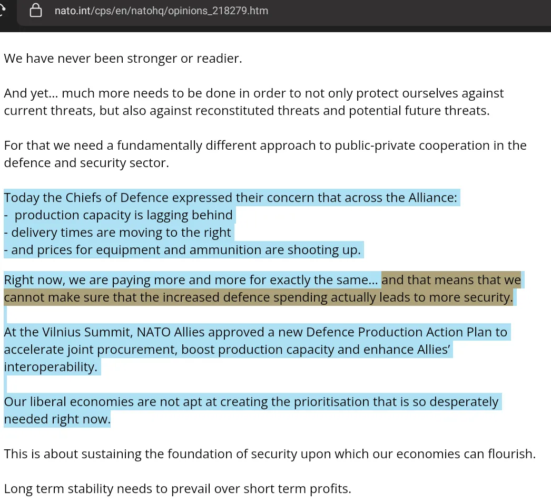Click the sentence "Long term stability needs to prevail"

[177, 489]
